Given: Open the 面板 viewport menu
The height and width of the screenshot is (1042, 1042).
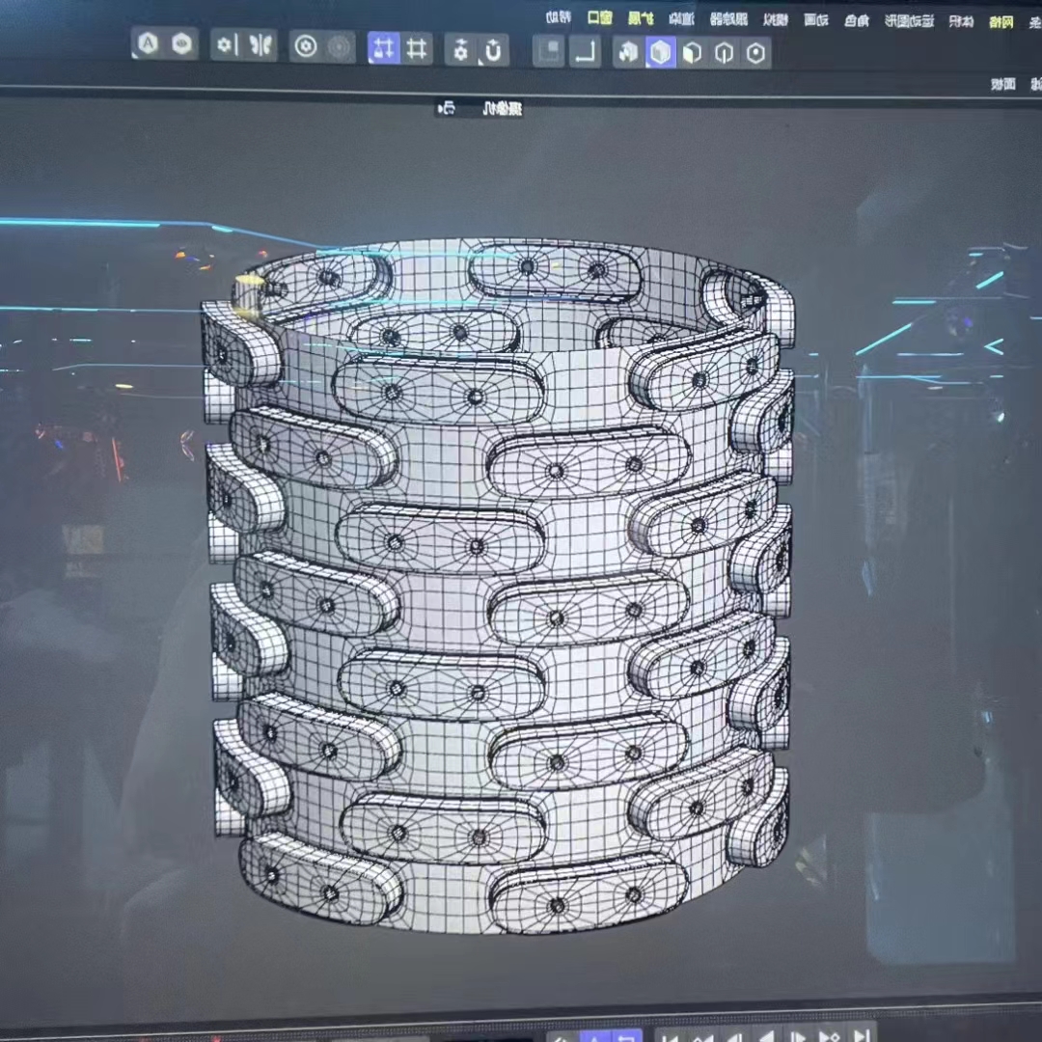Looking at the screenshot, I should pyautogui.click(x=1003, y=84).
